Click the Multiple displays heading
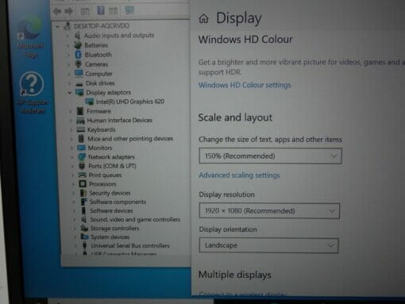This screenshot has height=304, width=405. [235, 275]
